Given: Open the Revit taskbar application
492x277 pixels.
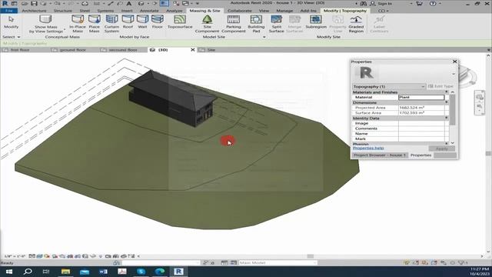Looking at the screenshot, I should click(x=178, y=272).
